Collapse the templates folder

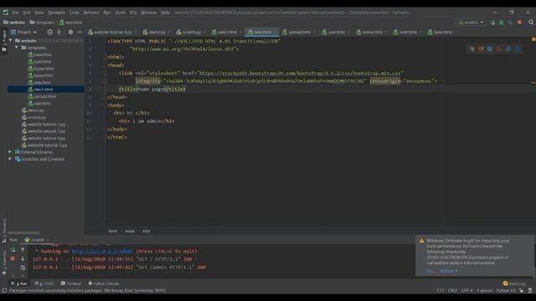tap(17, 48)
